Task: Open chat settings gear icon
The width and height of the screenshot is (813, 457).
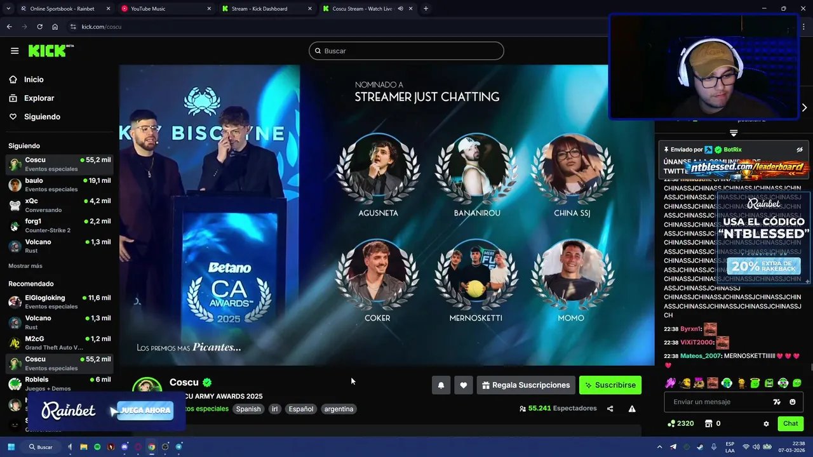Action: point(766,423)
